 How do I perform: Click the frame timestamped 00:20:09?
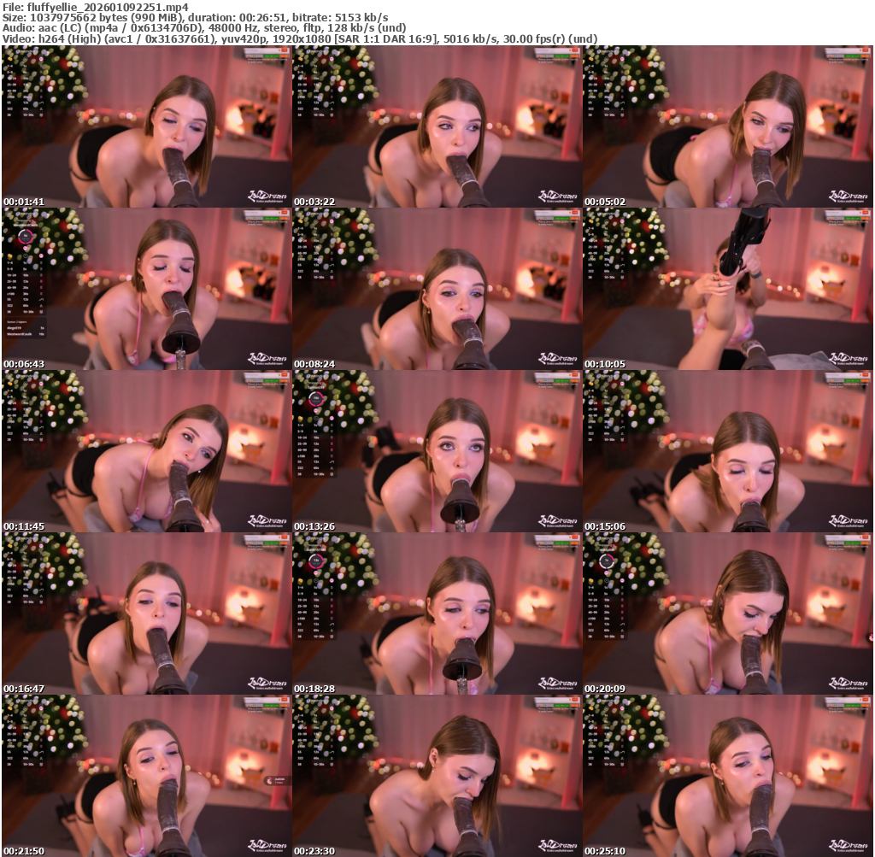(x=727, y=613)
